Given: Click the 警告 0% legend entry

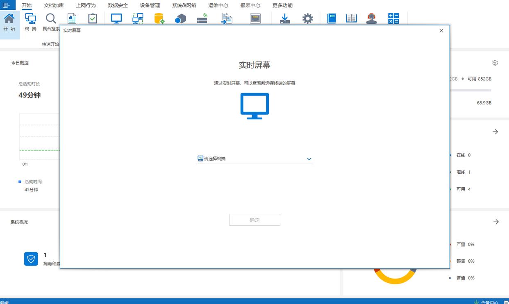Looking at the screenshot, I should tap(465, 261).
